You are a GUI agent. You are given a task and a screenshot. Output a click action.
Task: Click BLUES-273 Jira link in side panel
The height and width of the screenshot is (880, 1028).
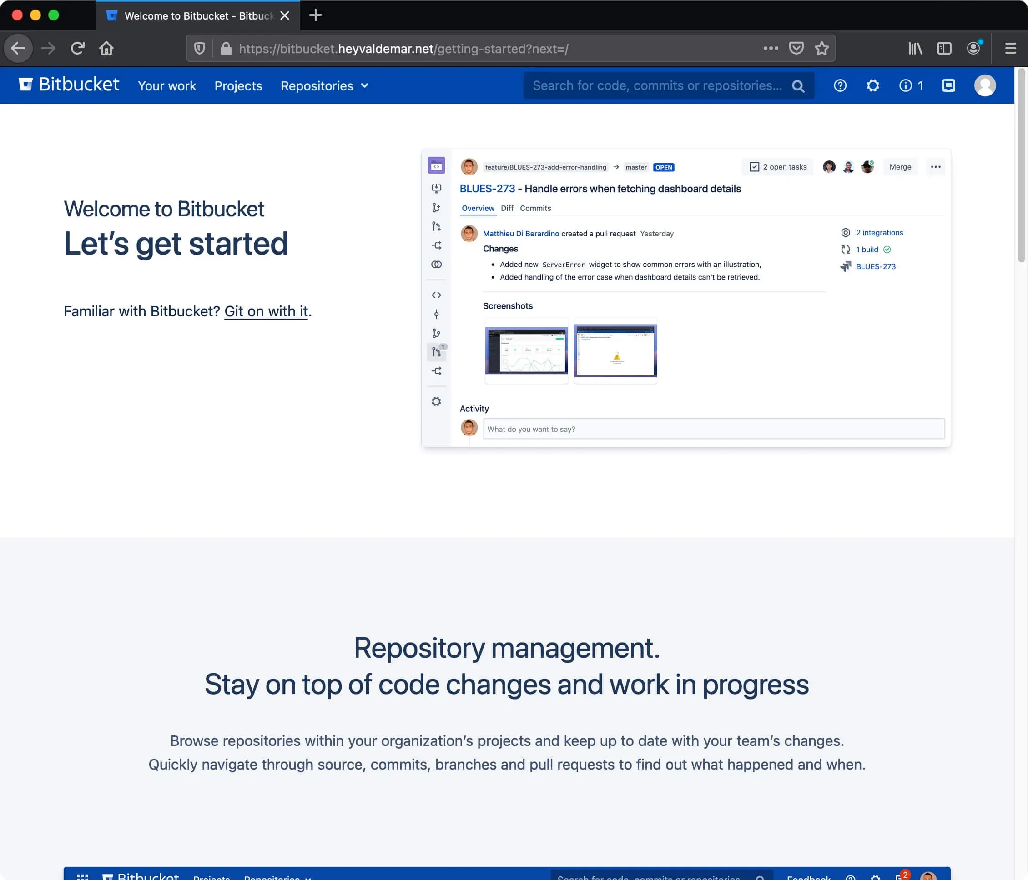[x=876, y=266]
